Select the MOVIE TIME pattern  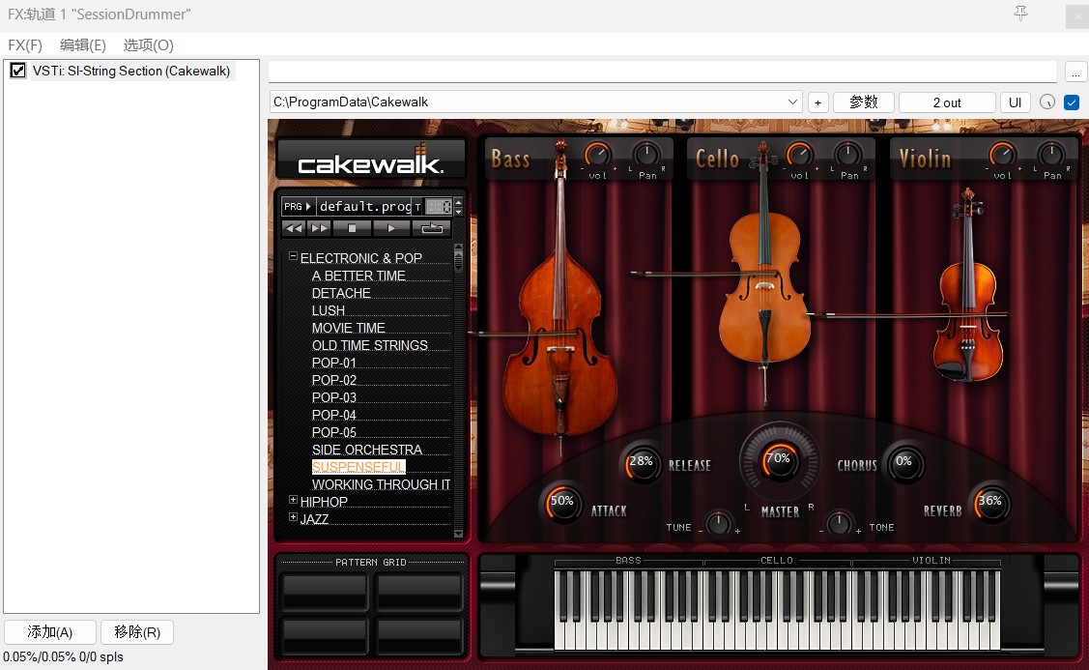(348, 328)
